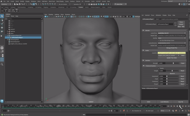The width and height of the screenshot is (190, 116).
Task: Open the search magnifier in left toolbox
Action: tap(2, 65)
